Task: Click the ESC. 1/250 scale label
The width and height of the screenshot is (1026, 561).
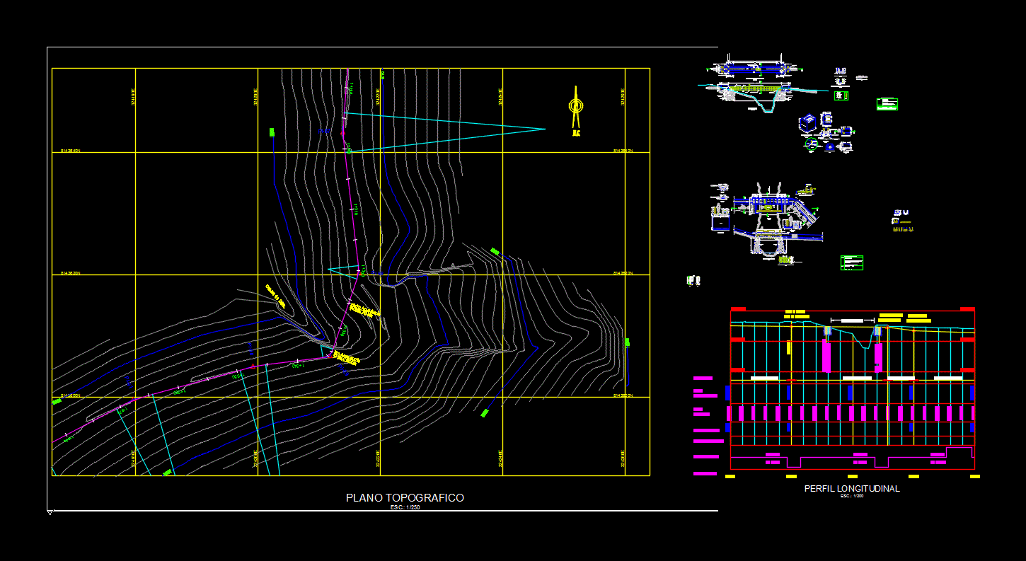Action: pos(405,507)
